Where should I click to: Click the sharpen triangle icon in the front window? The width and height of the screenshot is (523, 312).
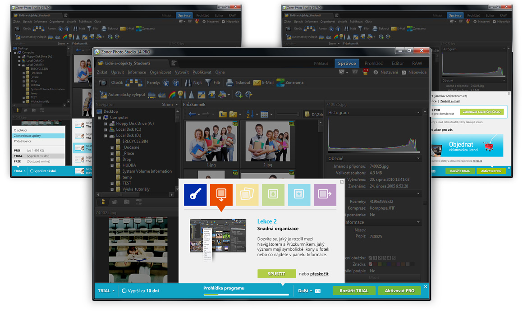pyautogui.click(x=192, y=95)
